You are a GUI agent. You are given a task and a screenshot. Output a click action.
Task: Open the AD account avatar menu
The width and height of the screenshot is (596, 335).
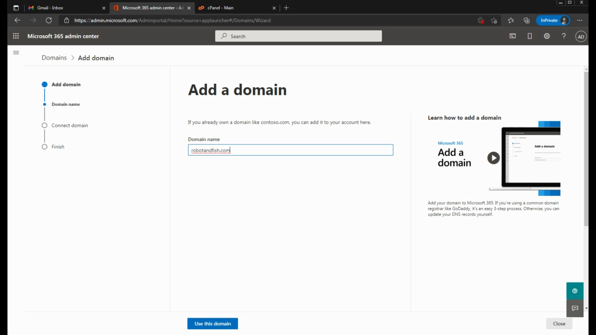581,37
